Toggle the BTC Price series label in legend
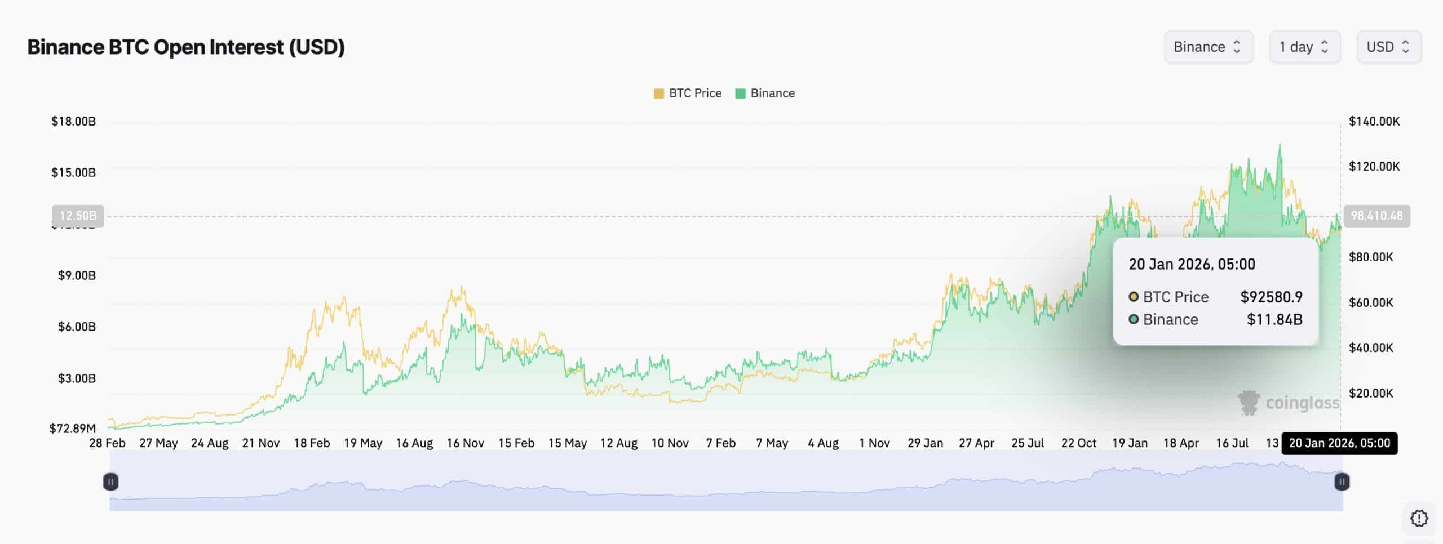Image resolution: width=1443 pixels, height=544 pixels. (695, 93)
